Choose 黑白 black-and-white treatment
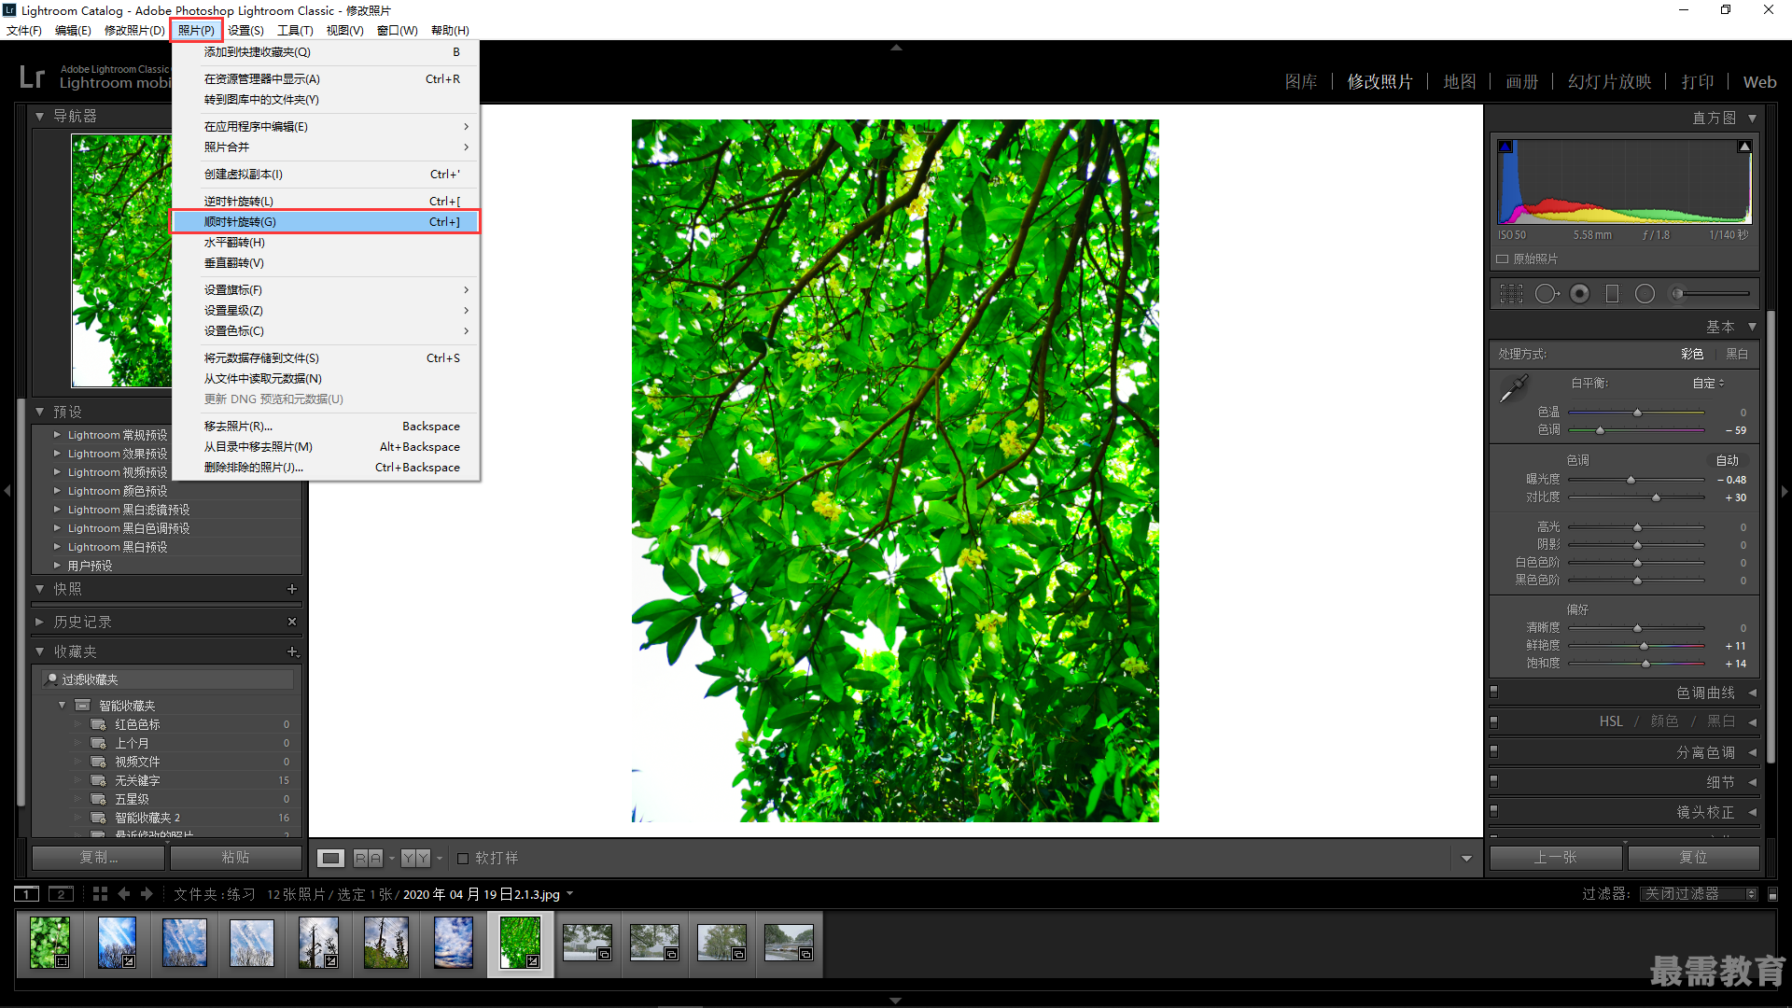Screen dimensions: 1792x1008 [1737, 355]
